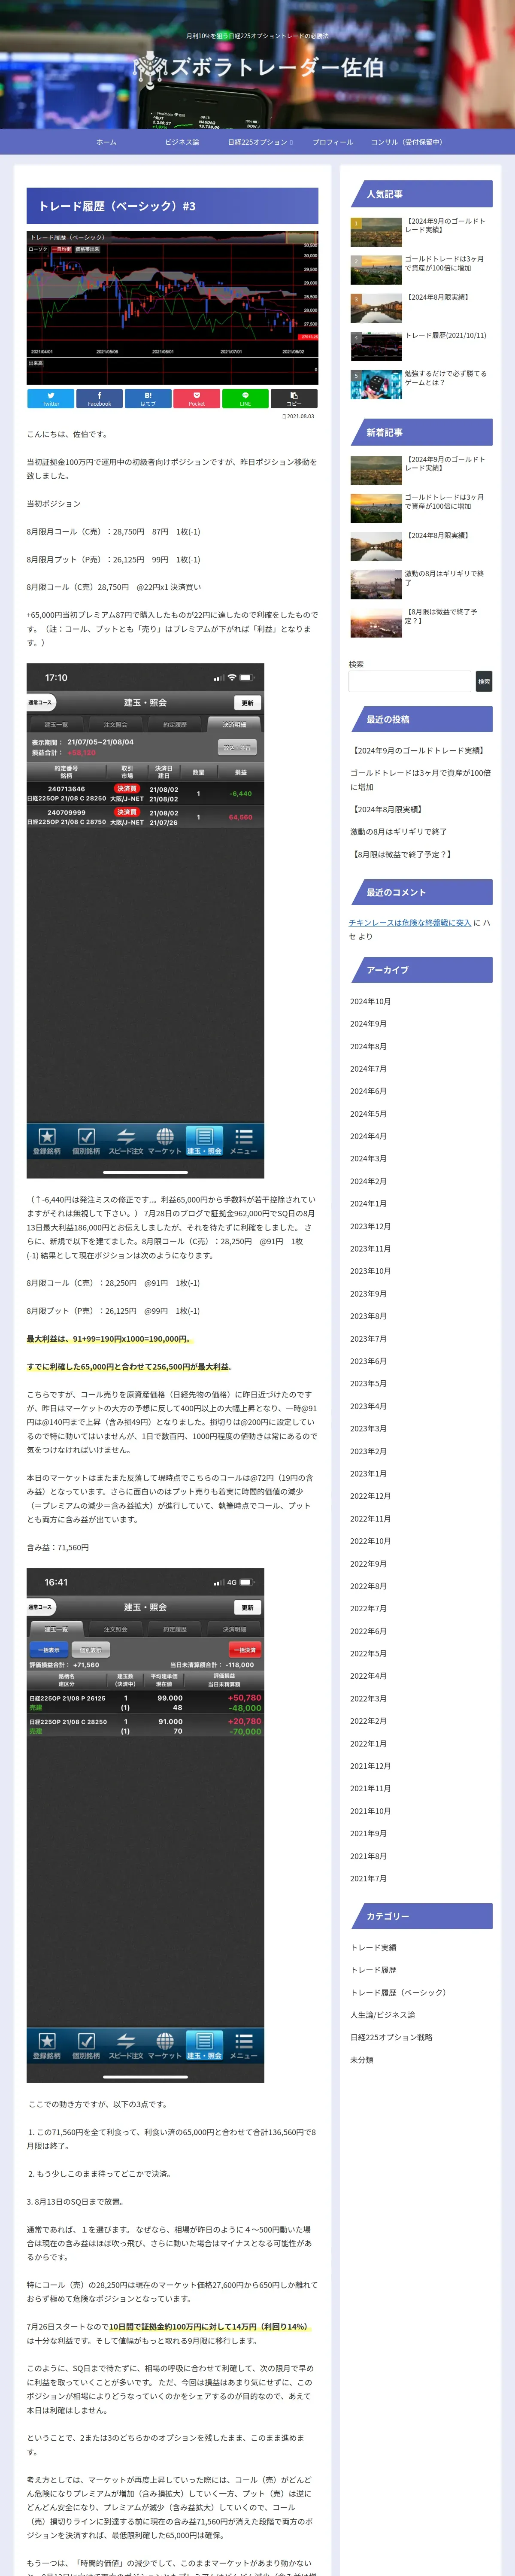The width and height of the screenshot is (515, 2576).
Task: Open the 2022年10月 archive
Action: 370,1541
